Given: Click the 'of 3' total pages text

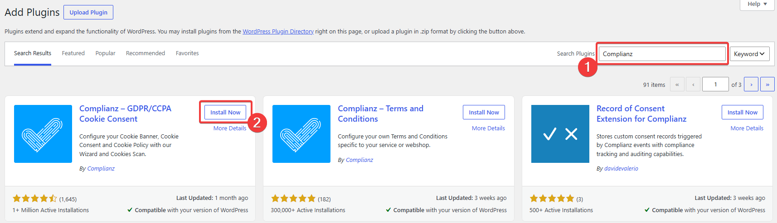Looking at the screenshot, I should pyautogui.click(x=736, y=85).
